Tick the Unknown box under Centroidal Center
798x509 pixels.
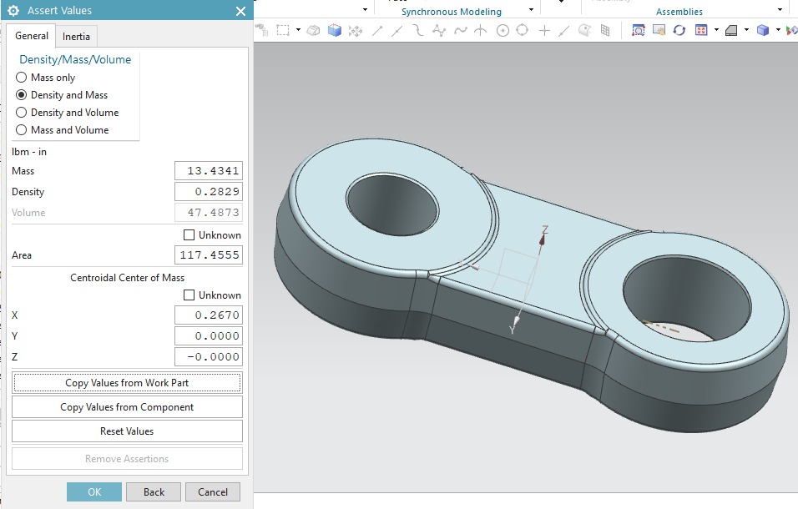click(x=189, y=295)
